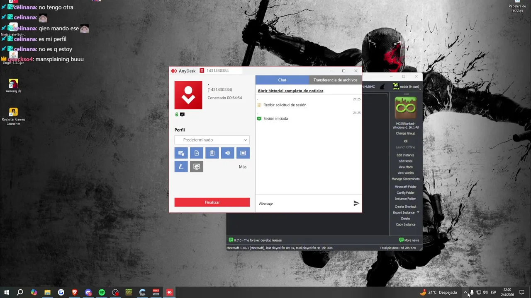Open File Explorer from the taskbar
Viewport: 531px width, 298px height.
click(47, 293)
